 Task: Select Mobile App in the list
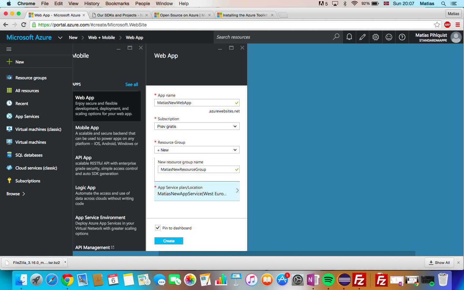pos(107,135)
